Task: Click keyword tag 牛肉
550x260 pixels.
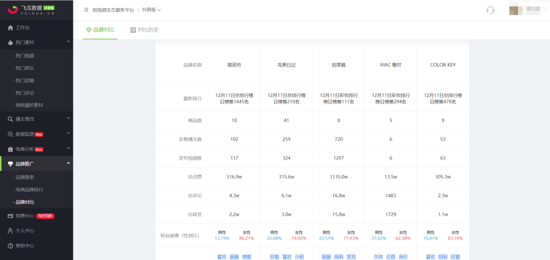Action: pos(378,257)
